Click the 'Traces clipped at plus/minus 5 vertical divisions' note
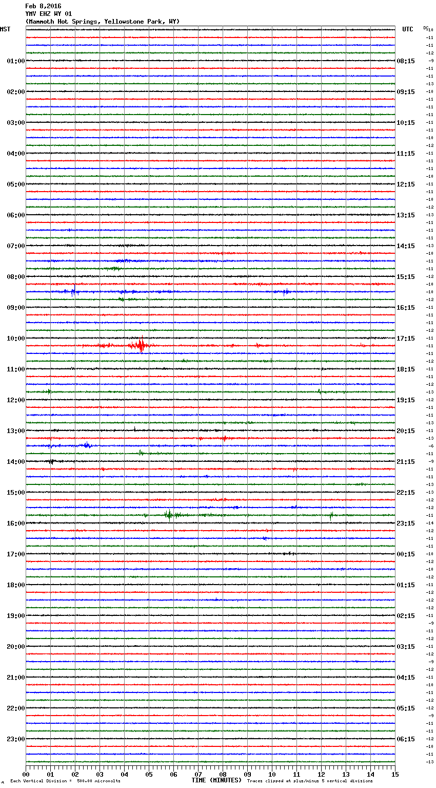Image resolution: width=436 pixels, height=788 pixels. pyautogui.click(x=310, y=781)
